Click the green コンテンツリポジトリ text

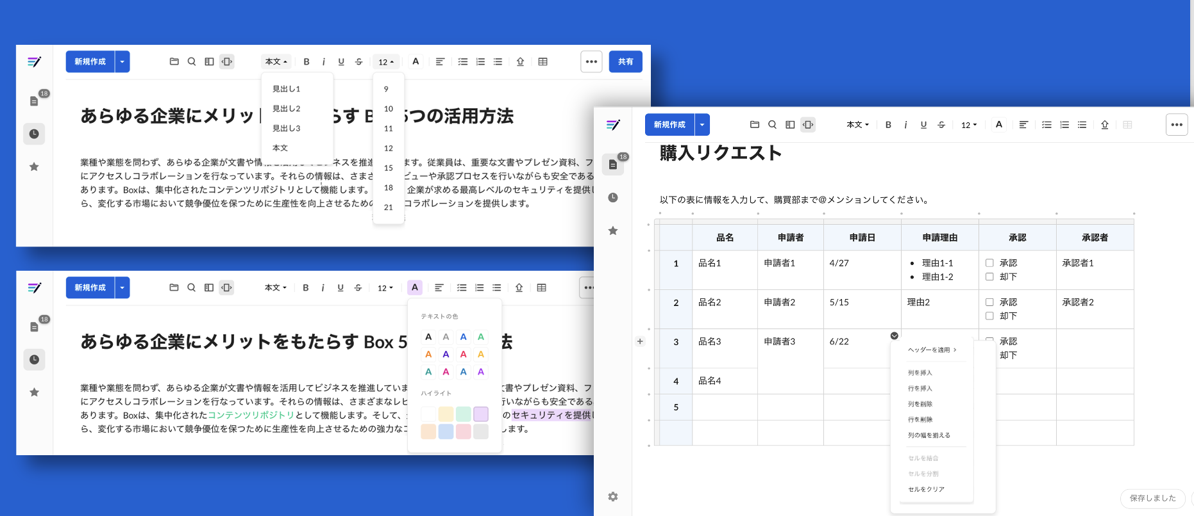(x=251, y=415)
